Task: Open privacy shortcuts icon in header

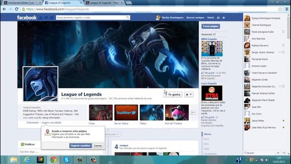Action: point(218,18)
